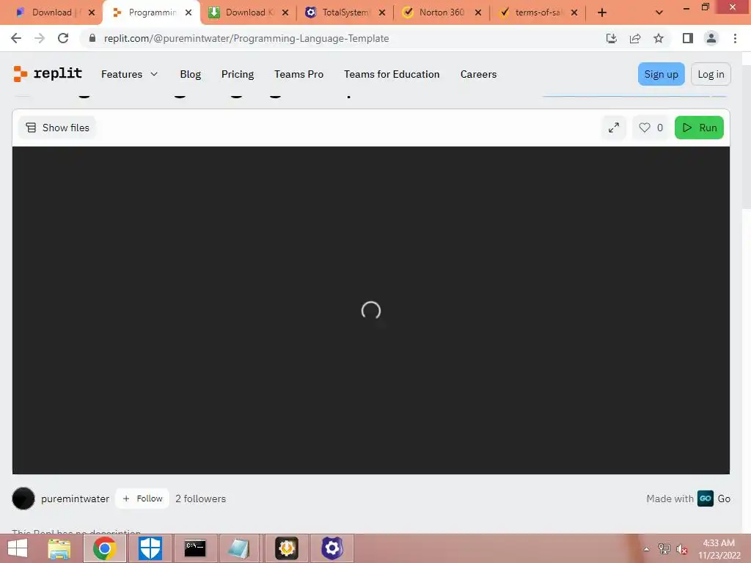
Task: Click Show files button
Action: [57, 128]
